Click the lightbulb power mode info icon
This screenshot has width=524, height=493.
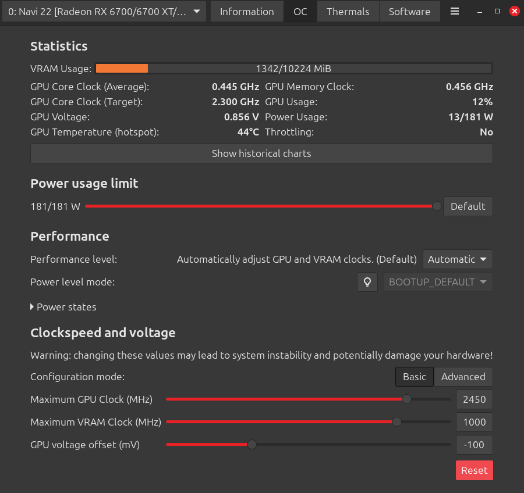367,282
